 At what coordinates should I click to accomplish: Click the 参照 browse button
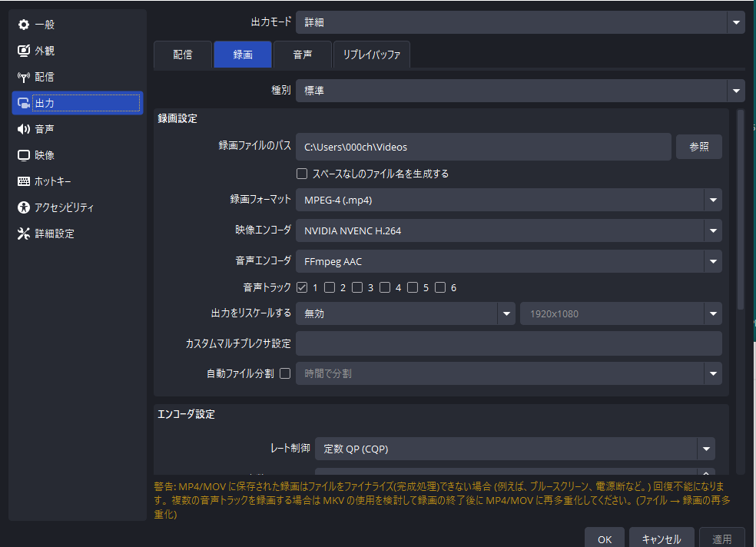click(698, 147)
